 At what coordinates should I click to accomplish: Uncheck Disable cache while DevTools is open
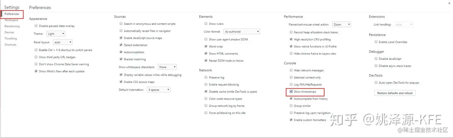click(x=206, y=92)
